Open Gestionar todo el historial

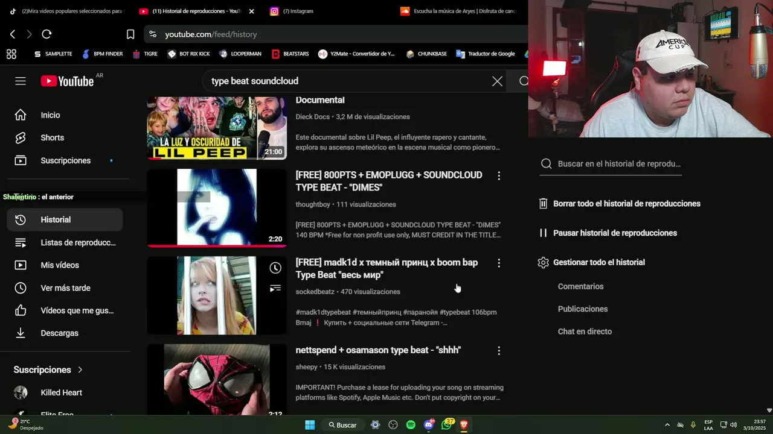pyautogui.click(x=591, y=263)
